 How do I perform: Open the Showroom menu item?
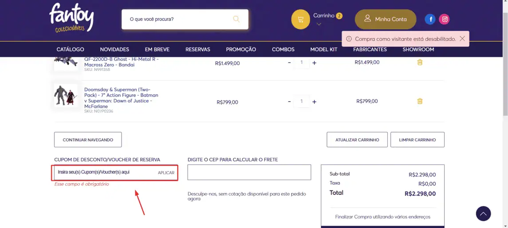pyautogui.click(x=418, y=50)
